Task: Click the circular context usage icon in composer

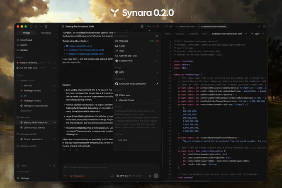Action: tap(112, 176)
